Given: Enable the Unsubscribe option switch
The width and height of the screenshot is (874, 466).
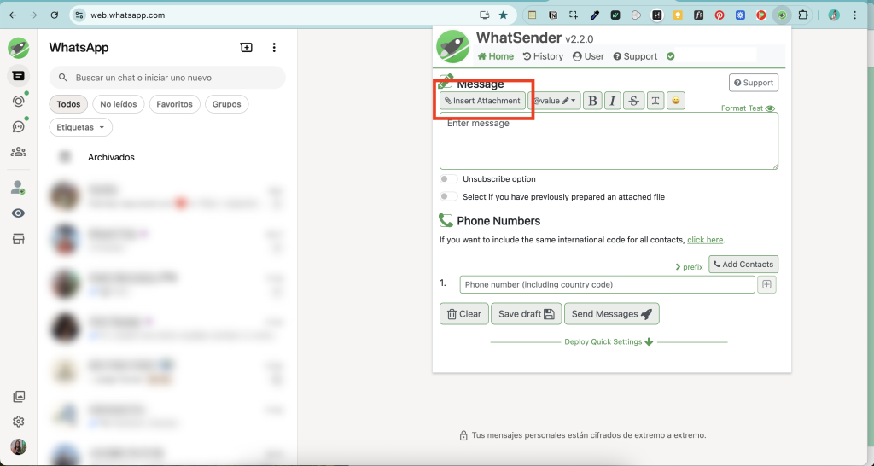Looking at the screenshot, I should (448, 179).
